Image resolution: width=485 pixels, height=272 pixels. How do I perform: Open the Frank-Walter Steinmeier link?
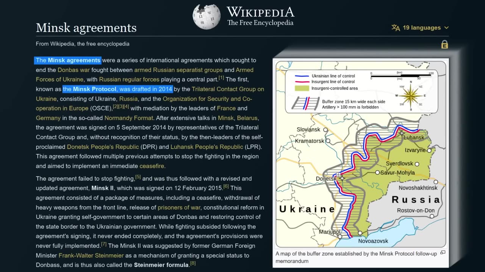point(91,255)
